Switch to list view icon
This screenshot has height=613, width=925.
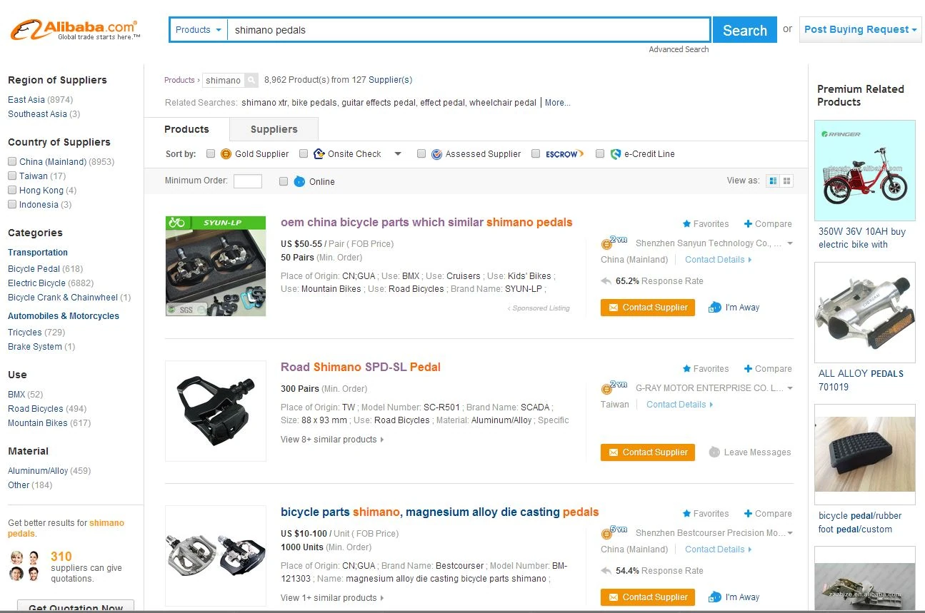[x=773, y=181]
